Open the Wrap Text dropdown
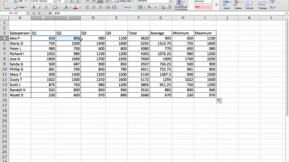This screenshot has height=162, width=289. tap(133, 1)
